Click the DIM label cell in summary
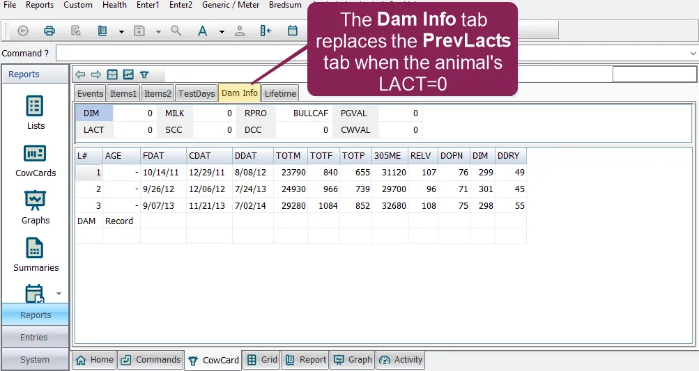Image resolution: width=699 pixels, height=371 pixels. 94,113
